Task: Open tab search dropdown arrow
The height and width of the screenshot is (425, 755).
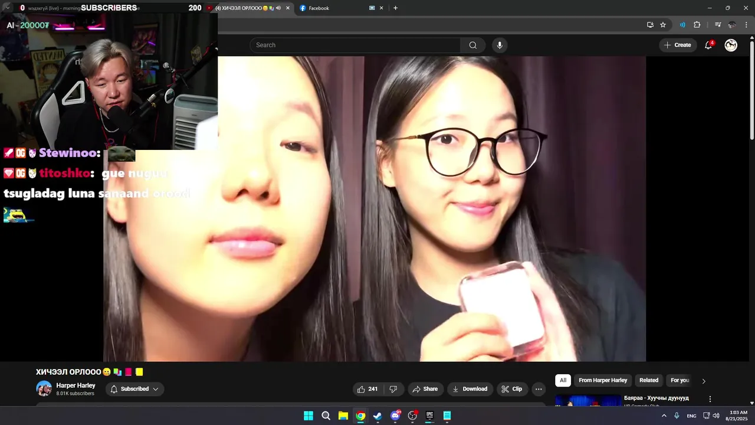Action: [8, 8]
